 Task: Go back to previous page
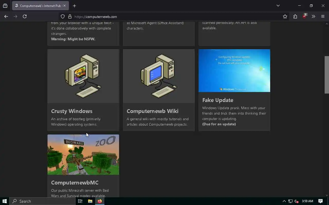(6, 16)
